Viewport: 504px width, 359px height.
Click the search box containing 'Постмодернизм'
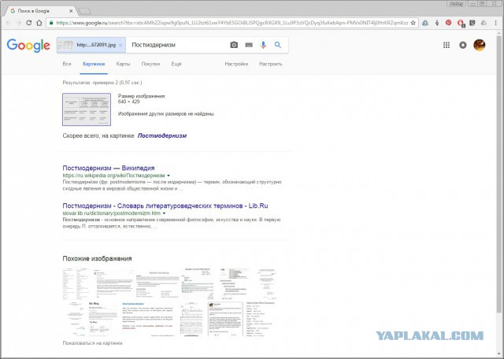coord(177,45)
